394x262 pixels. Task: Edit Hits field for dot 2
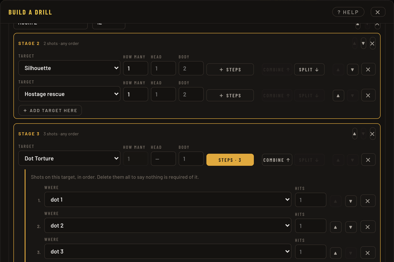pos(311,226)
